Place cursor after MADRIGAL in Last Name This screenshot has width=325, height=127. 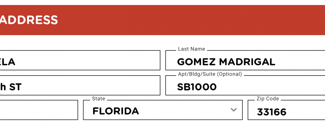point(276,62)
